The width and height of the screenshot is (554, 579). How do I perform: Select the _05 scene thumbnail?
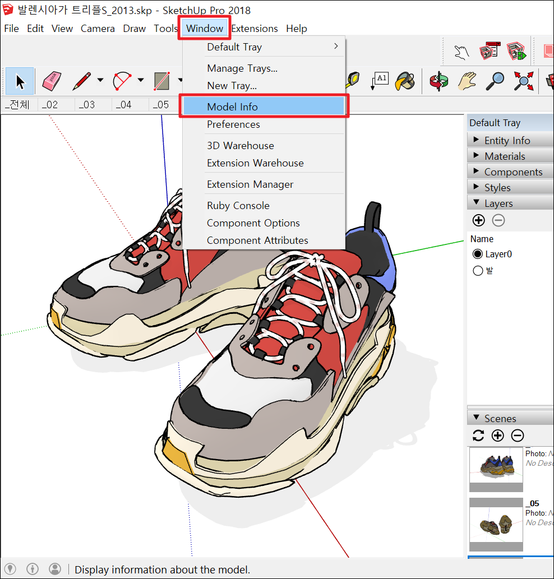pyautogui.click(x=496, y=524)
